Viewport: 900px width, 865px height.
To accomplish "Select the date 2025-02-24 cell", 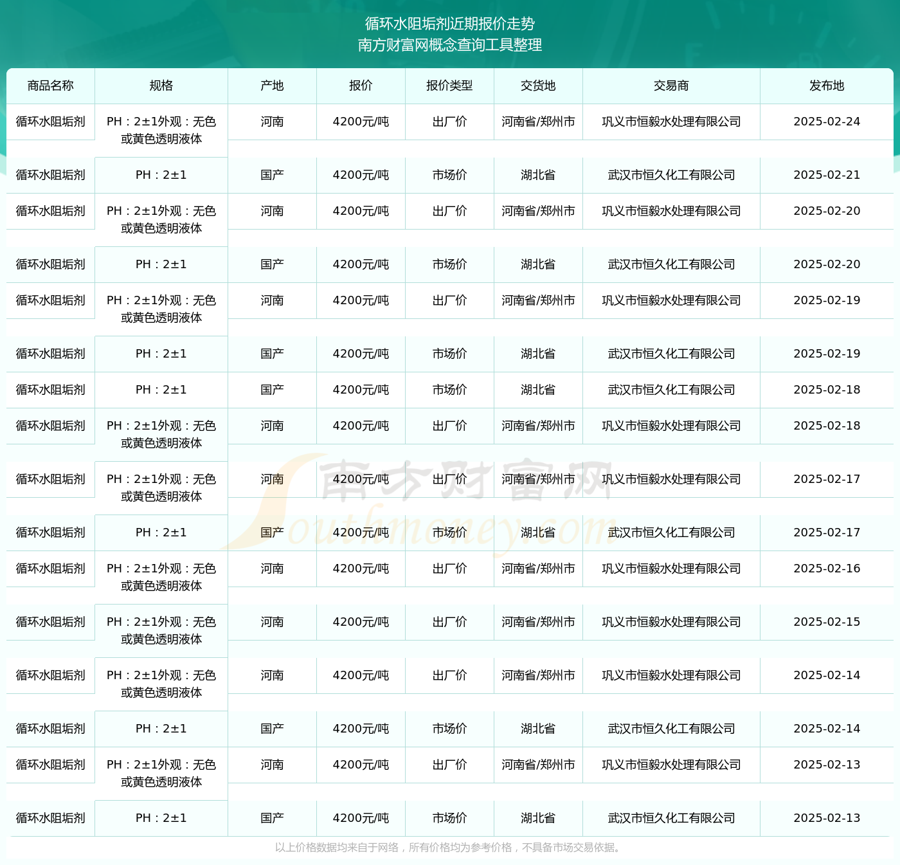I will point(827,122).
